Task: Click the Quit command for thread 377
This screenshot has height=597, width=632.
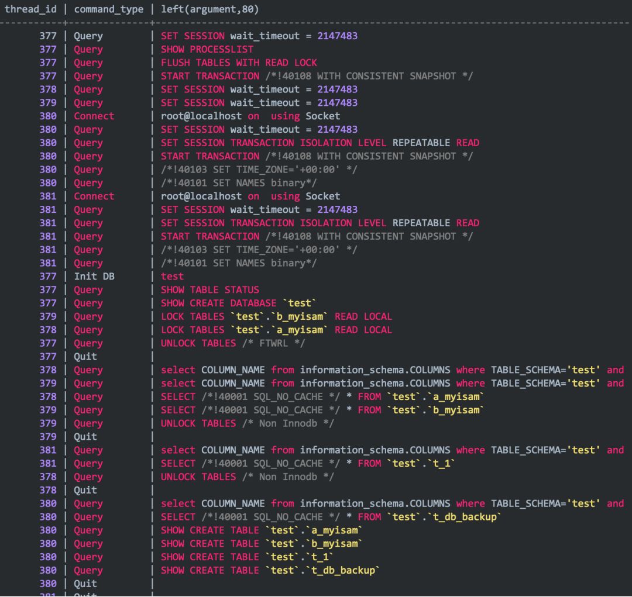Action: [85, 357]
